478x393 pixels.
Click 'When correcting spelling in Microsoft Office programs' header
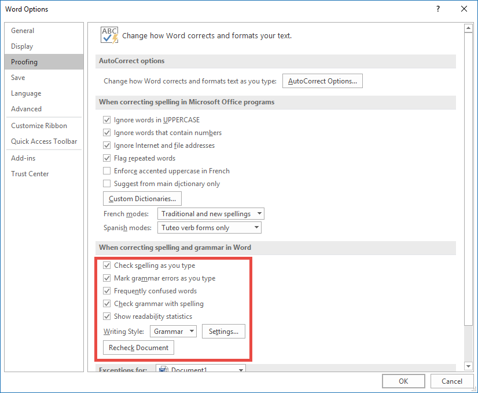point(186,102)
